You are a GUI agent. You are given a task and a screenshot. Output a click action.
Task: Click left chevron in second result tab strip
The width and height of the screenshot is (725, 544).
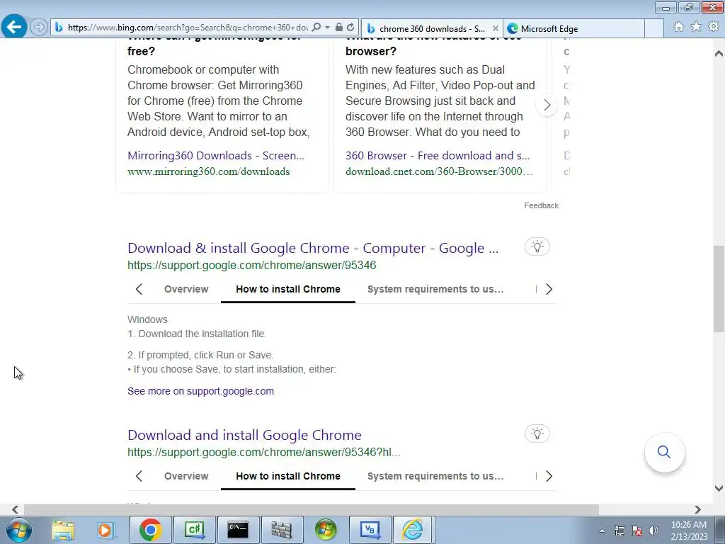[x=139, y=476]
